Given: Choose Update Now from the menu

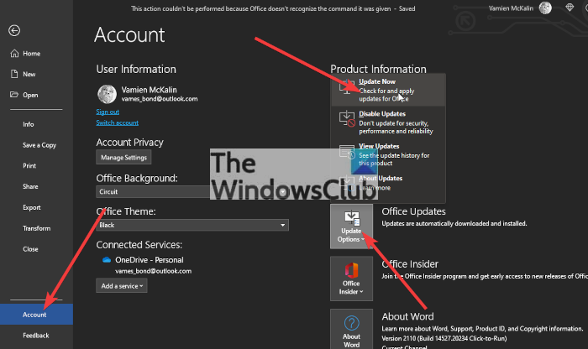Looking at the screenshot, I should [x=388, y=90].
